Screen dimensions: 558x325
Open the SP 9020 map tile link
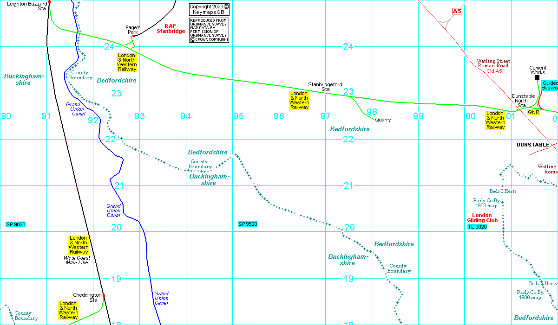(x=16, y=224)
